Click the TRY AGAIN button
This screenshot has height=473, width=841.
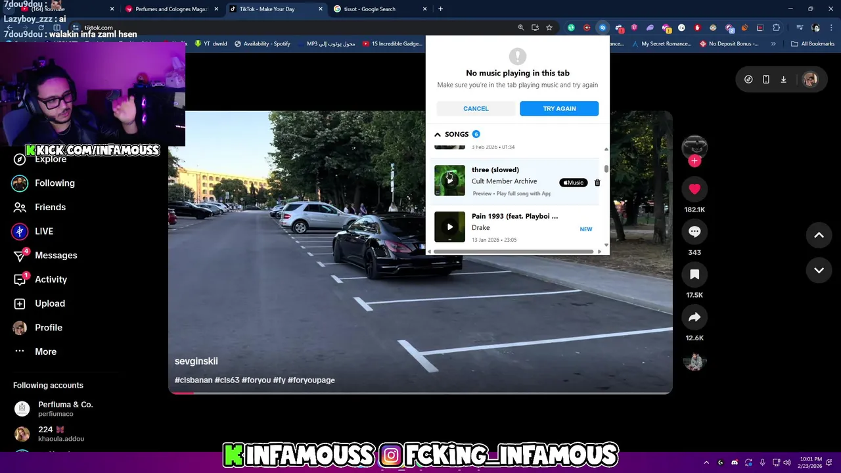pyautogui.click(x=559, y=108)
